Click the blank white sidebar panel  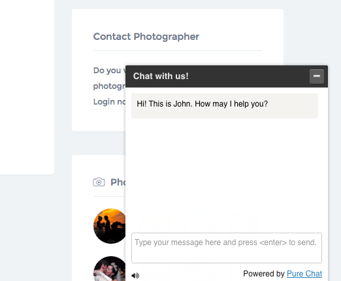(27, 87)
